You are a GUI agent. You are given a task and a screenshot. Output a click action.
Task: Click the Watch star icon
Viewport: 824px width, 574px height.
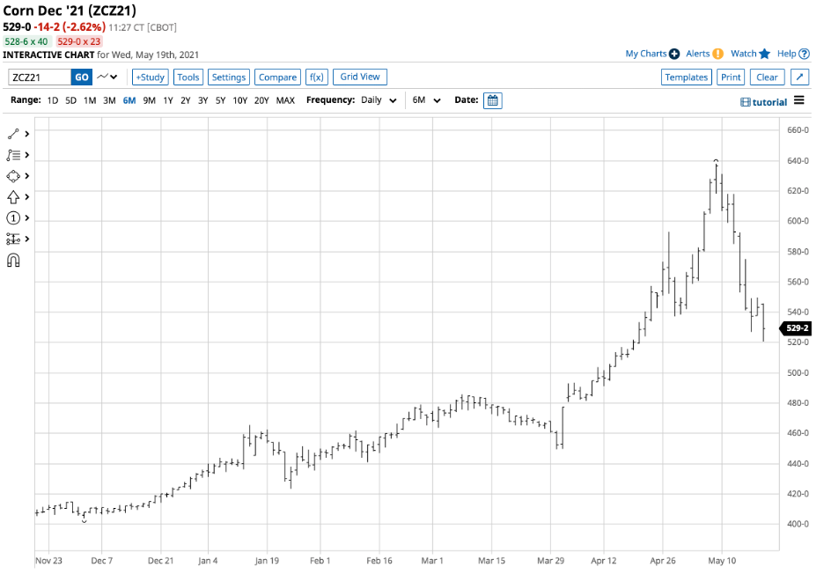765,54
